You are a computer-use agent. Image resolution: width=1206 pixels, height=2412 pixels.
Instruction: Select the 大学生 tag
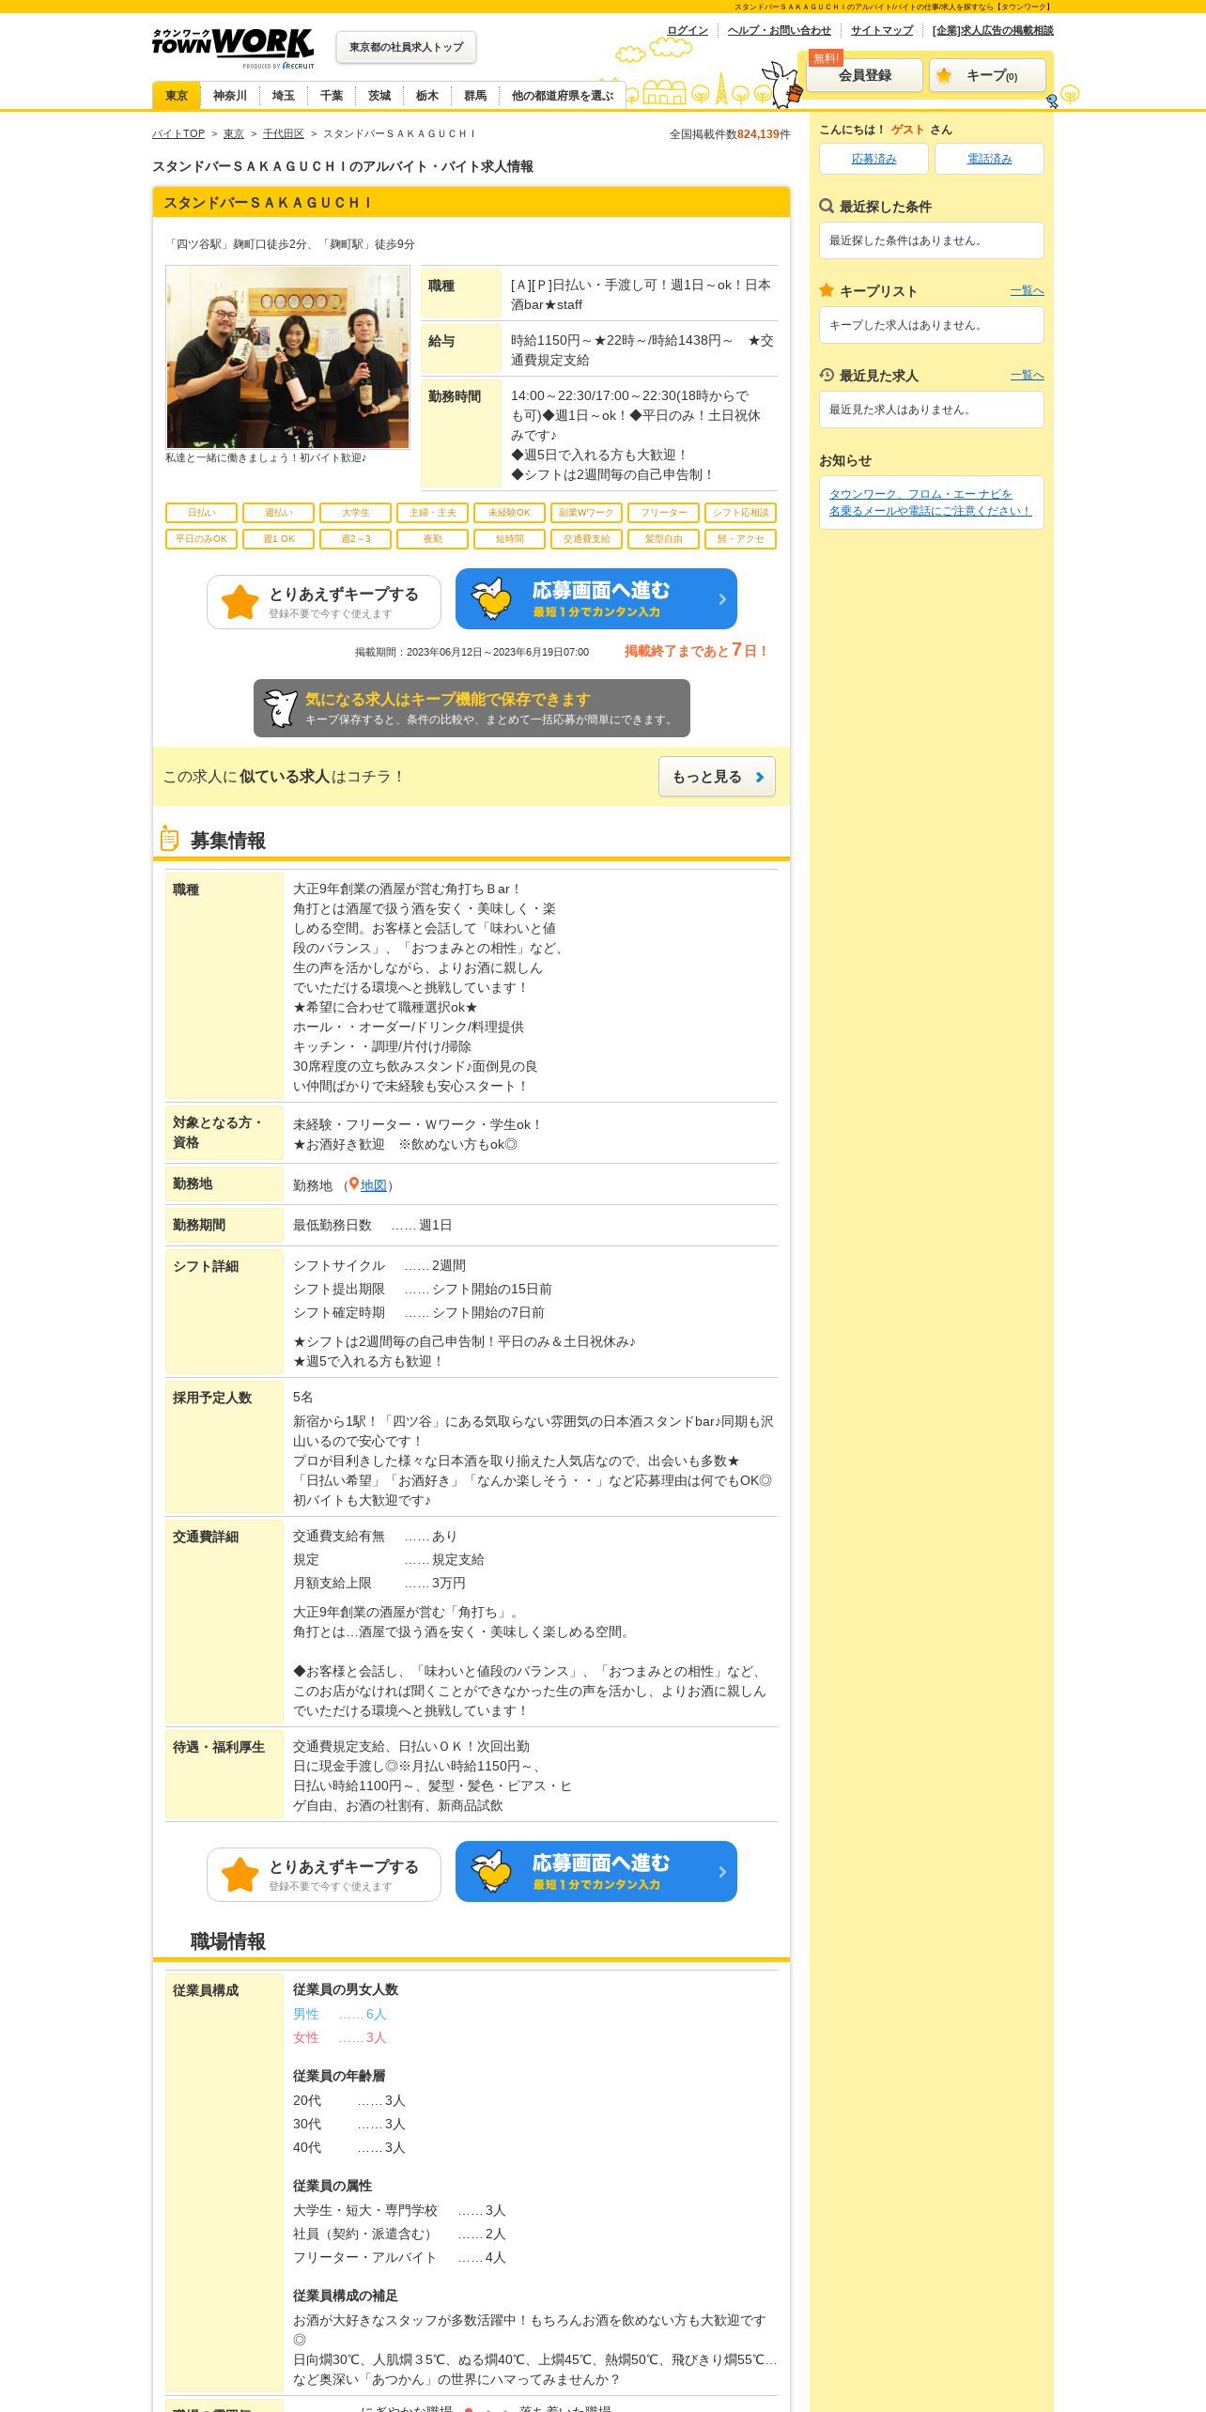coord(356,513)
